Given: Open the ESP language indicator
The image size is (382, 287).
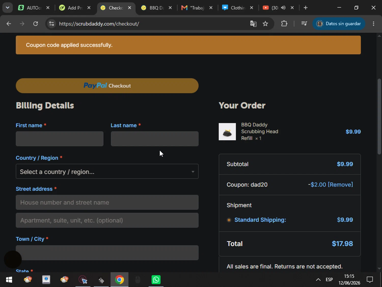Looking at the screenshot, I should [329, 280].
